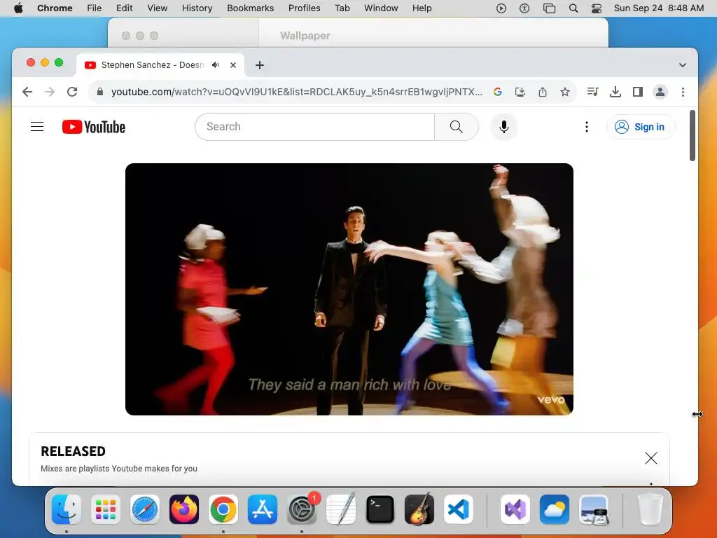Screen dimensions: 717x538
Task: Click the Sign in button
Action: coord(640,127)
